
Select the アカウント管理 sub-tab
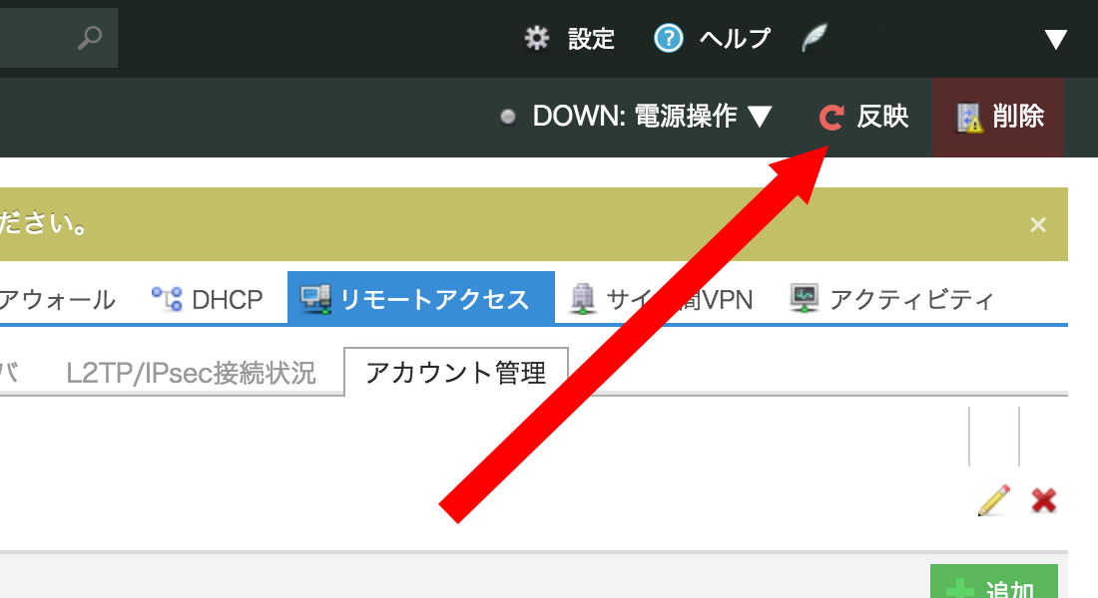(455, 373)
